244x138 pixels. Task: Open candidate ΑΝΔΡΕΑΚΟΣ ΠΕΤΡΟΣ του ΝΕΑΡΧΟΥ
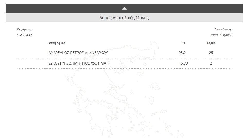[78, 53]
